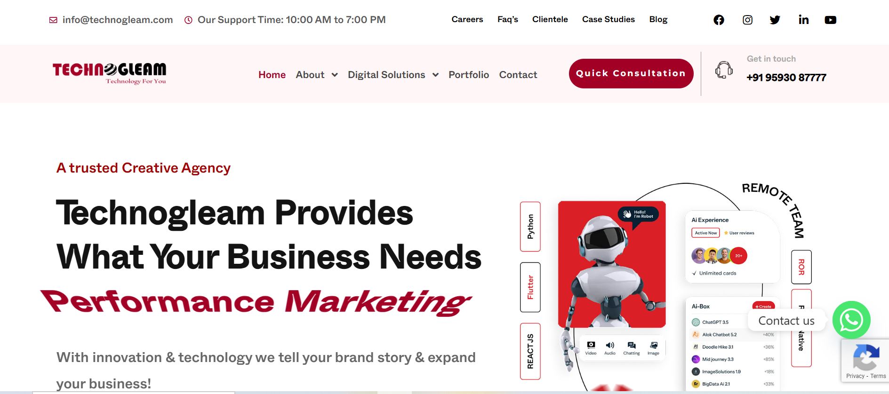
Task: Open the Digital Solutions menu
Action: coord(386,75)
